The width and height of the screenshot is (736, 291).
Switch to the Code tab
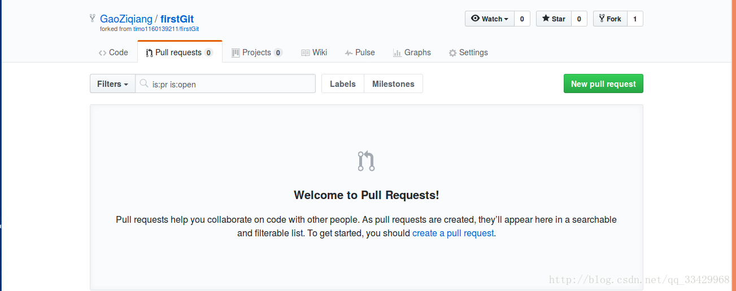(113, 52)
